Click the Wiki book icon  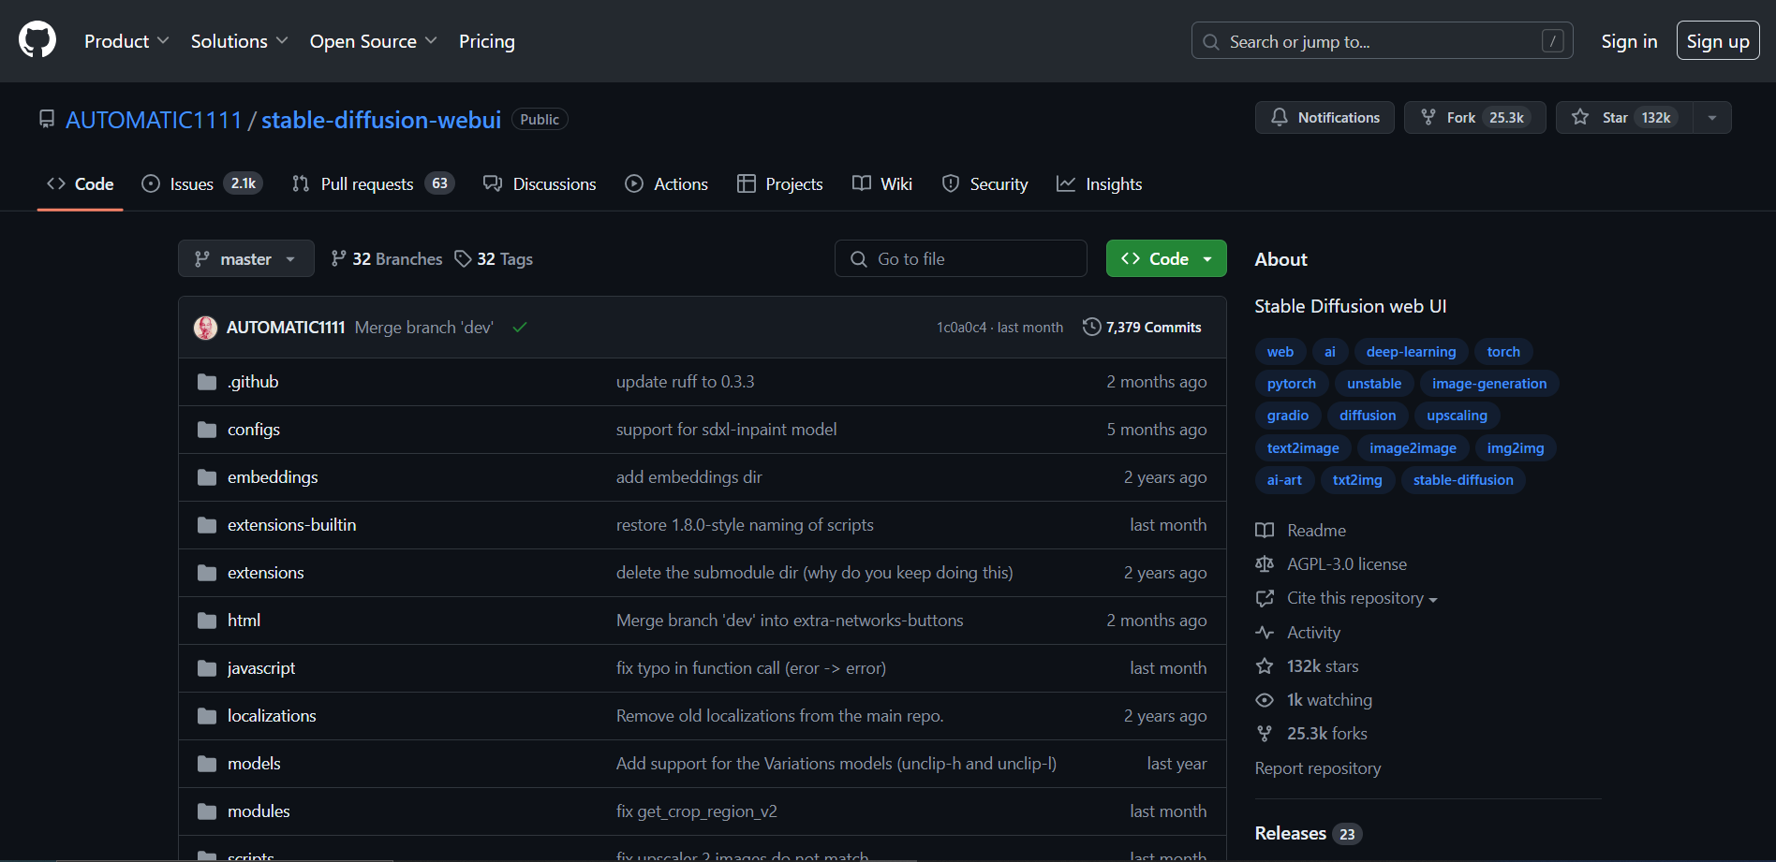click(x=861, y=183)
